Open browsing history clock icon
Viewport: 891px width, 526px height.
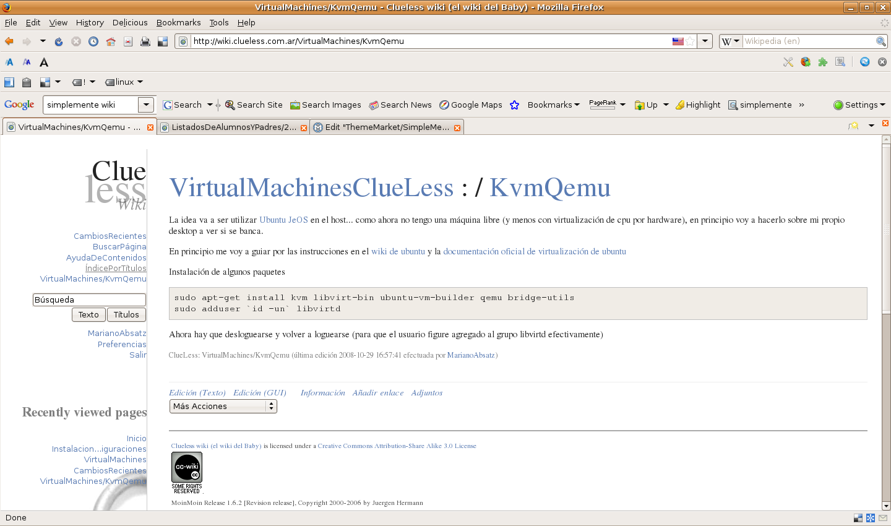tap(93, 41)
